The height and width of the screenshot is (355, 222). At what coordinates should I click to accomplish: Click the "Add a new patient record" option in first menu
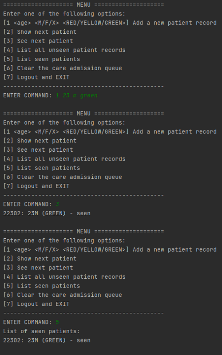[x=174, y=23]
